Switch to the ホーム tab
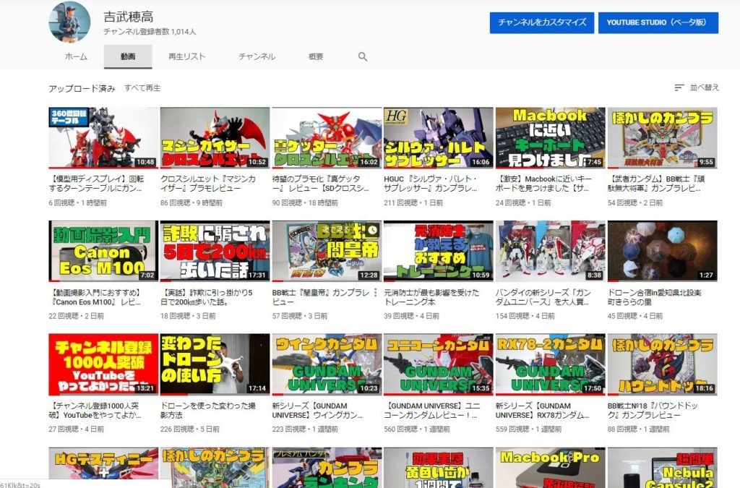This screenshot has height=488, width=740. (76, 56)
